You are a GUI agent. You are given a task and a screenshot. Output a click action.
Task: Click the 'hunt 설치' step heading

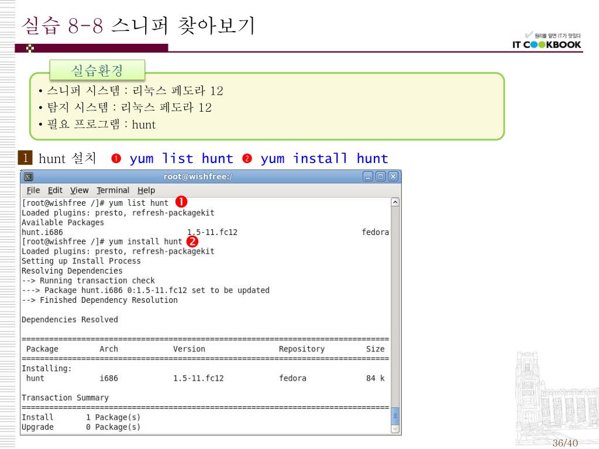[x=67, y=158]
